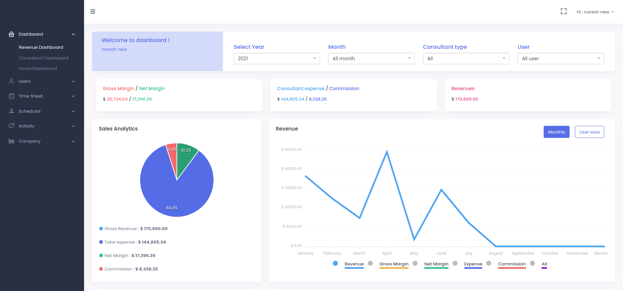
Task: Open Consultant Dashboard in sidebar
Action: click(43, 58)
